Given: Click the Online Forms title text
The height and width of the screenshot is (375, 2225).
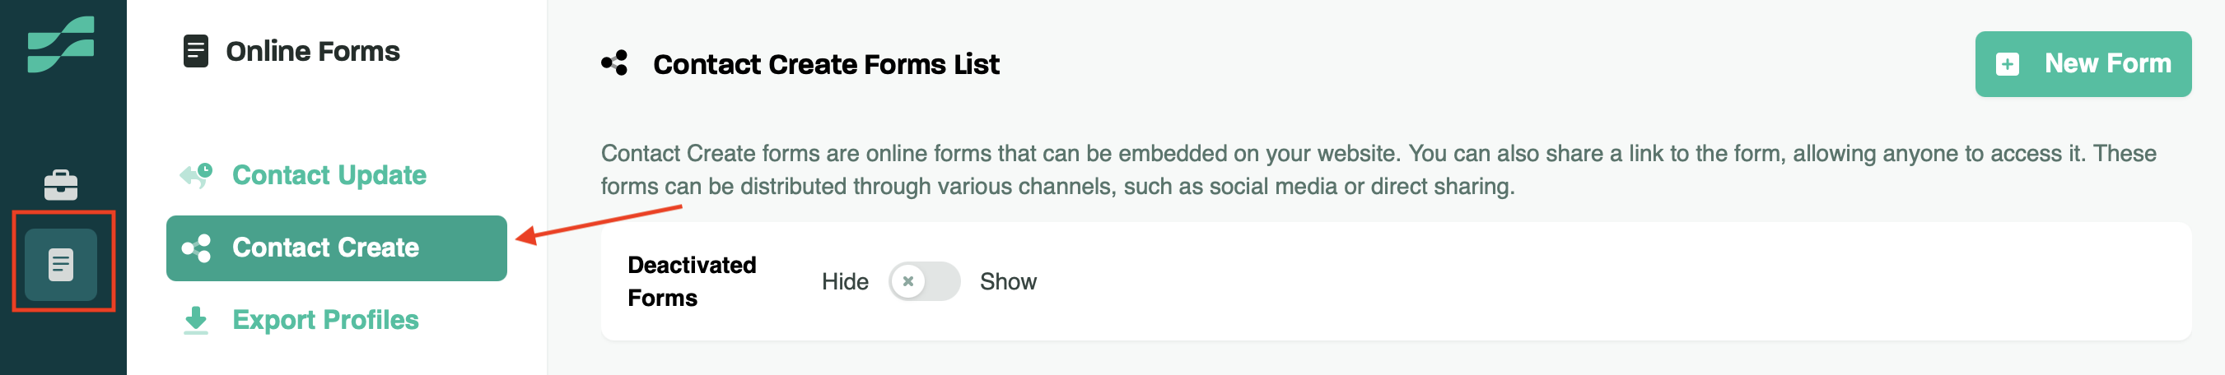Looking at the screenshot, I should point(313,51).
